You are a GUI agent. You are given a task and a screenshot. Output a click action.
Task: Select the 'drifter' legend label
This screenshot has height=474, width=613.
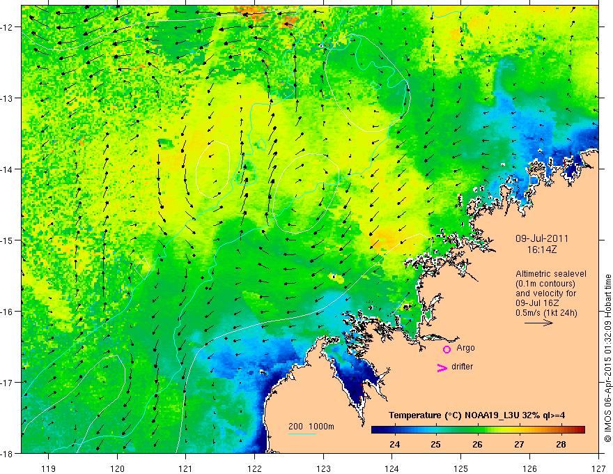[462, 367]
